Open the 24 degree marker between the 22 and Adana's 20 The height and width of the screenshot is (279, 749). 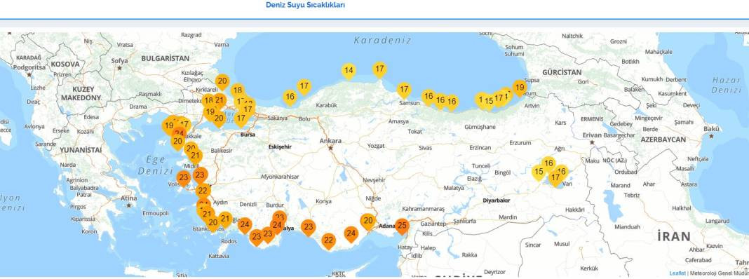pos(351,234)
